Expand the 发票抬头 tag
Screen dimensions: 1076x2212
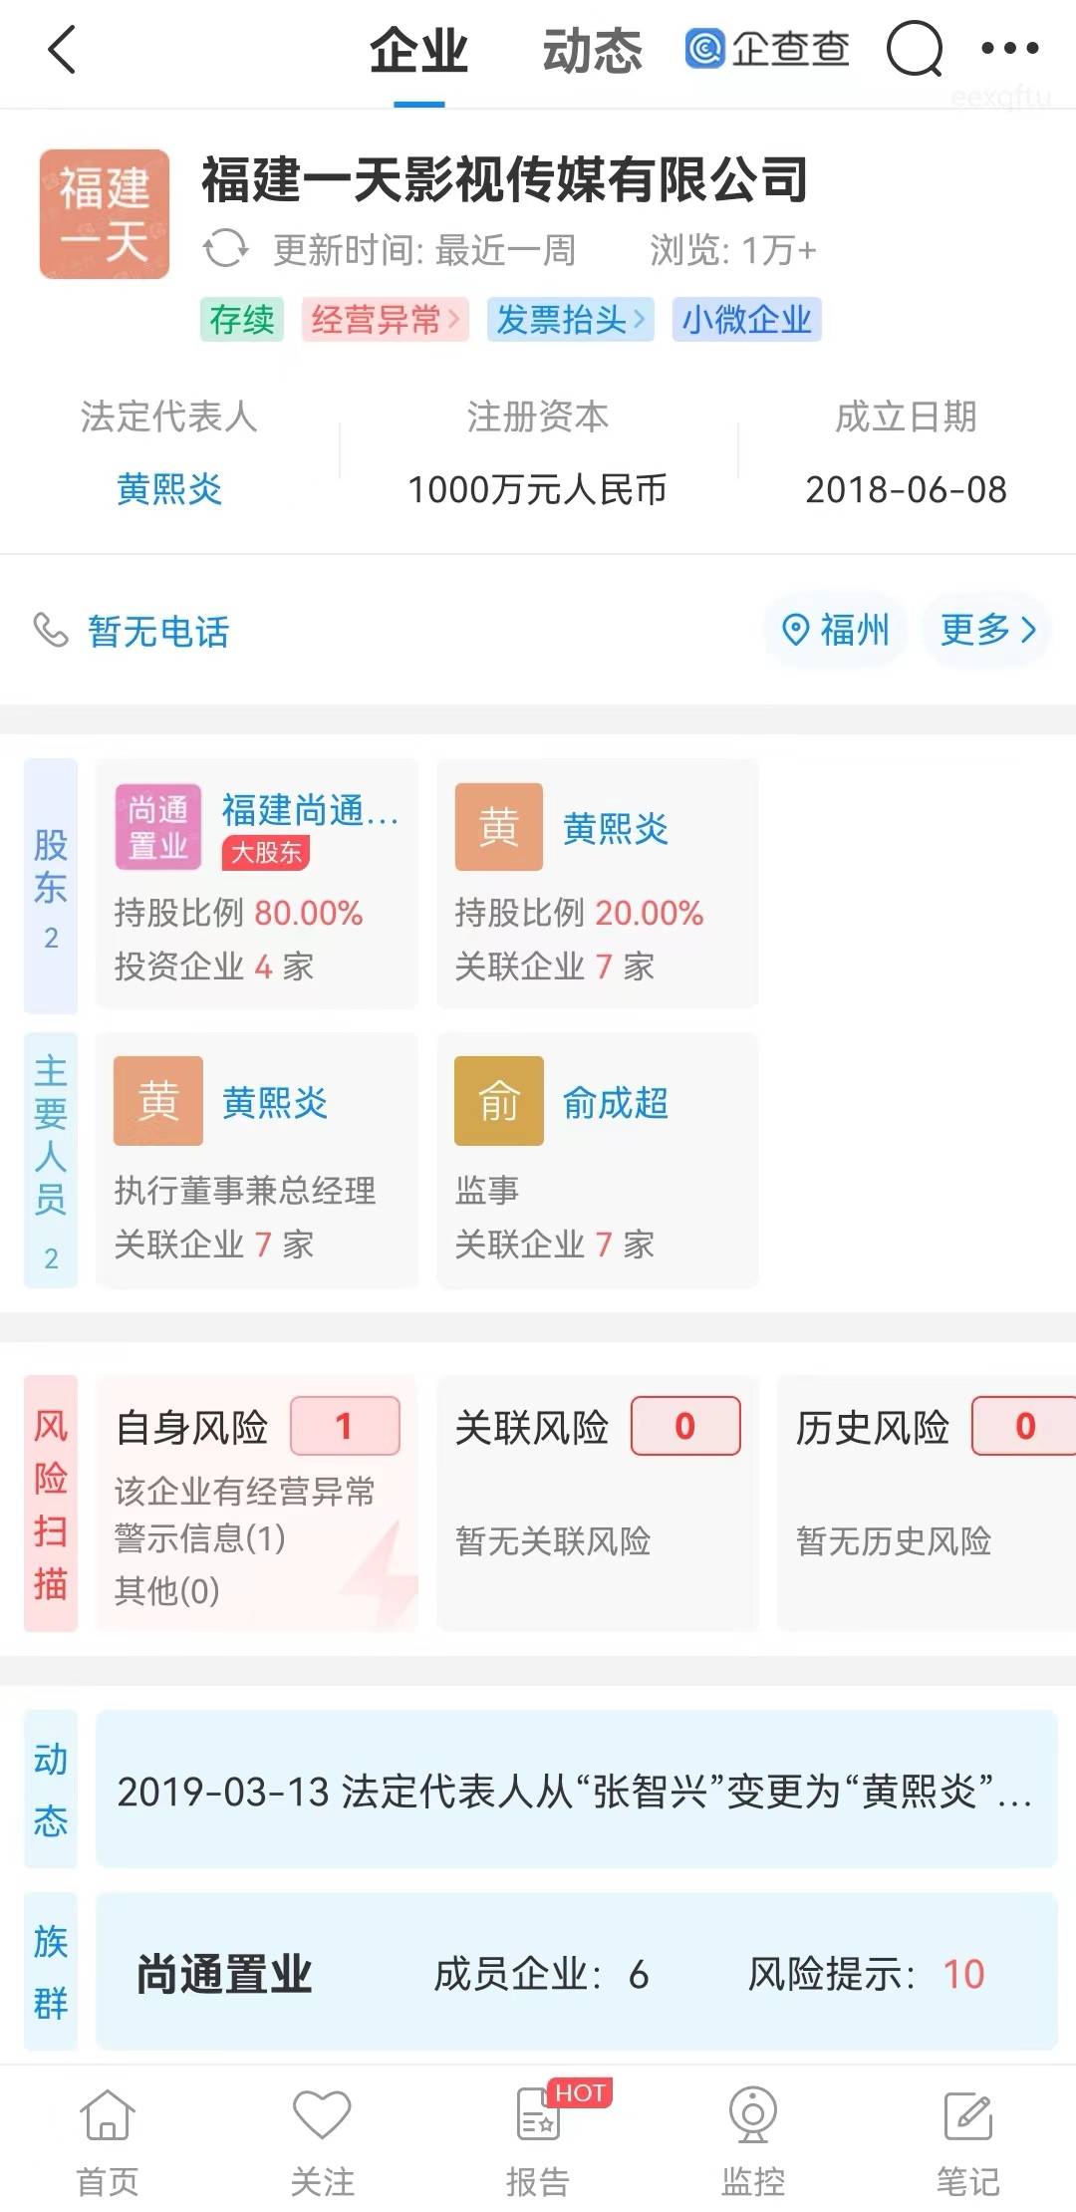pos(570,320)
